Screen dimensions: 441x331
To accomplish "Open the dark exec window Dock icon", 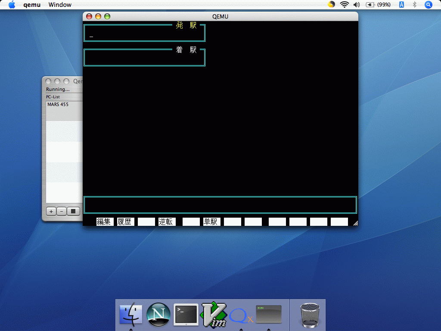I will click(x=269, y=314).
